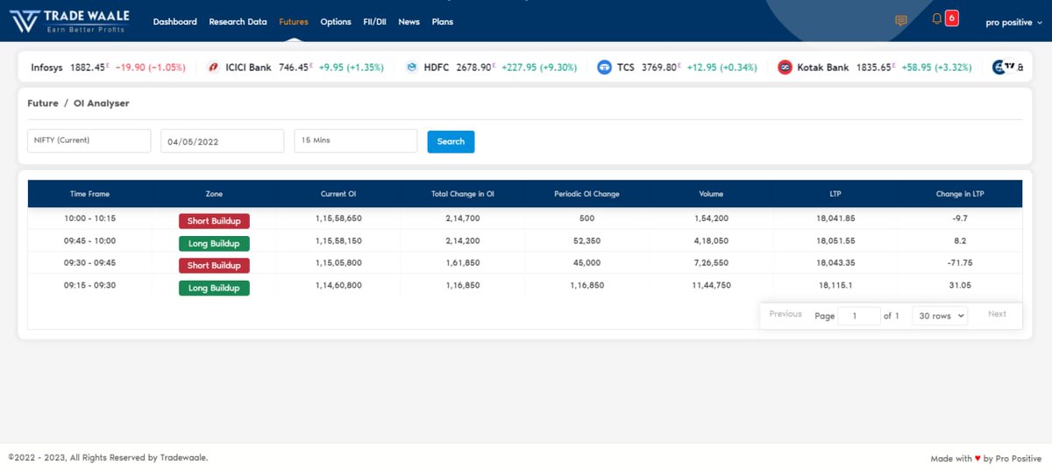Image resolution: width=1052 pixels, height=472 pixels.
Task: Click Long Buildup badge for 09:45 - 10:00
Action: click(214, 243)
